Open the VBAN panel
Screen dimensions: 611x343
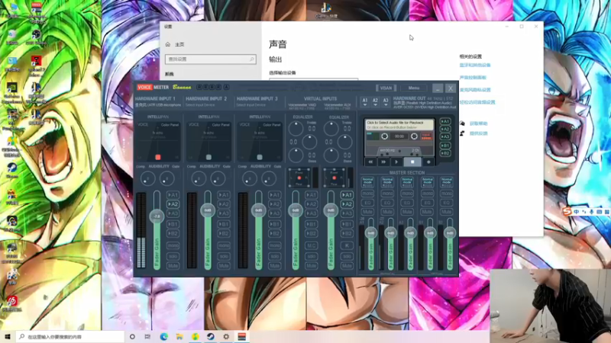pyautogui.click(x=386, y=88)
